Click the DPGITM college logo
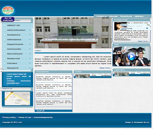 pyautogui.click(x=8, y=10)
